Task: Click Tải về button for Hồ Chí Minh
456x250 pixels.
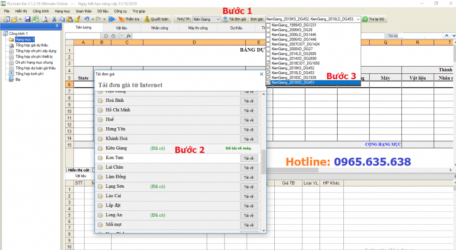Action: tap(248, 110)
